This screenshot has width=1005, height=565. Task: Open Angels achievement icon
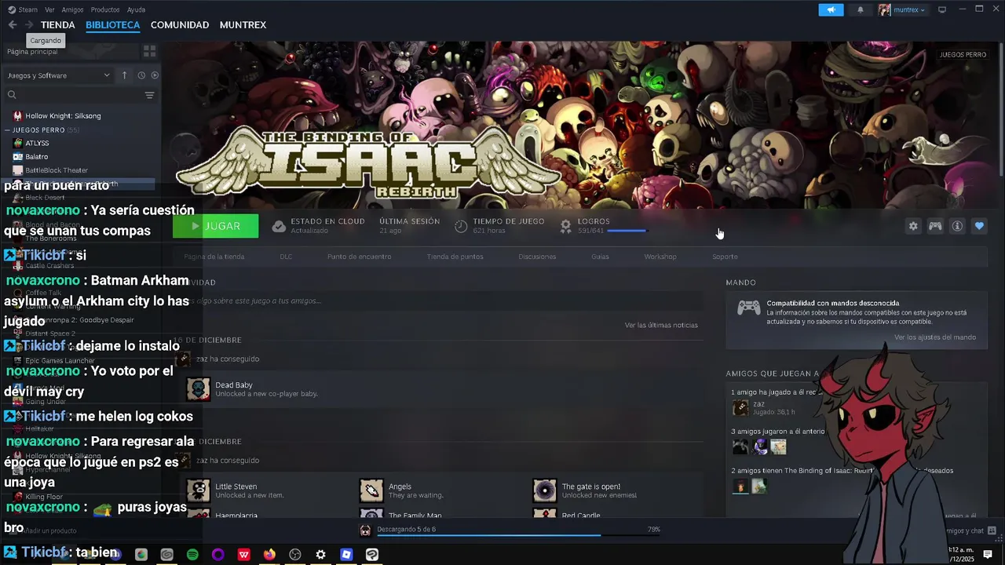371,490
